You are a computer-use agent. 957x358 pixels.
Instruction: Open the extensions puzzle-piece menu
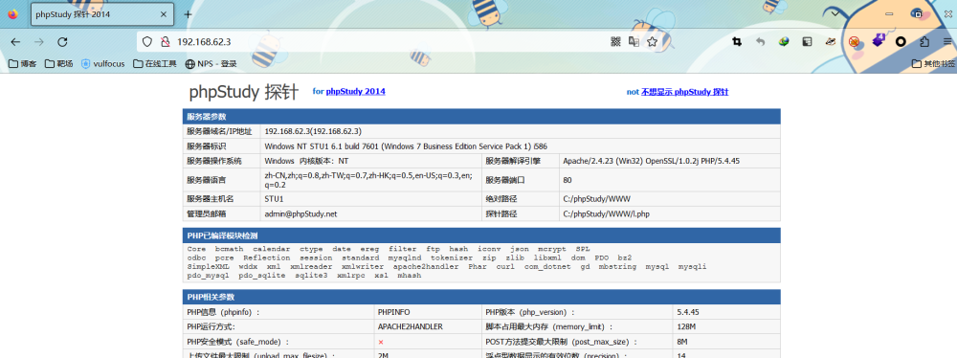pyautogui.click(x=924, y=41)
